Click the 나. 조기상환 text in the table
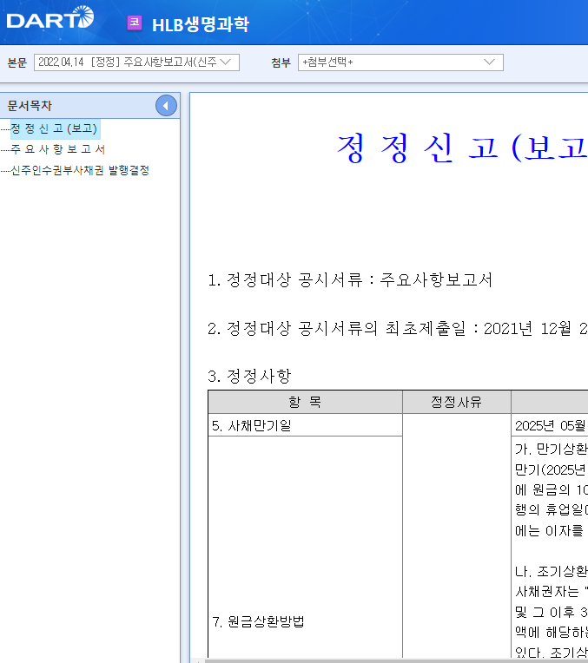Screen dimensions: 588x663 (552, 572)
